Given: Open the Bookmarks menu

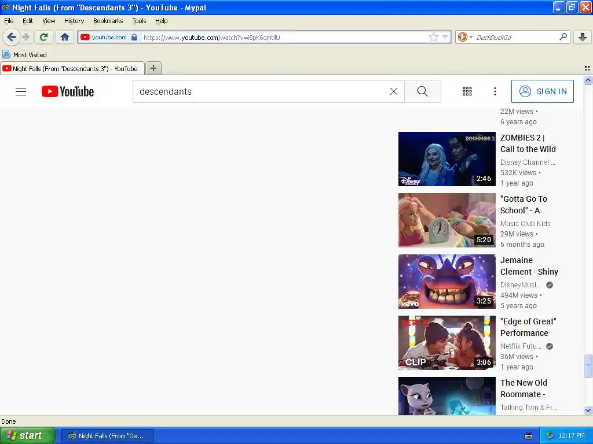Looking at the screenshot, I should point(108,21).
